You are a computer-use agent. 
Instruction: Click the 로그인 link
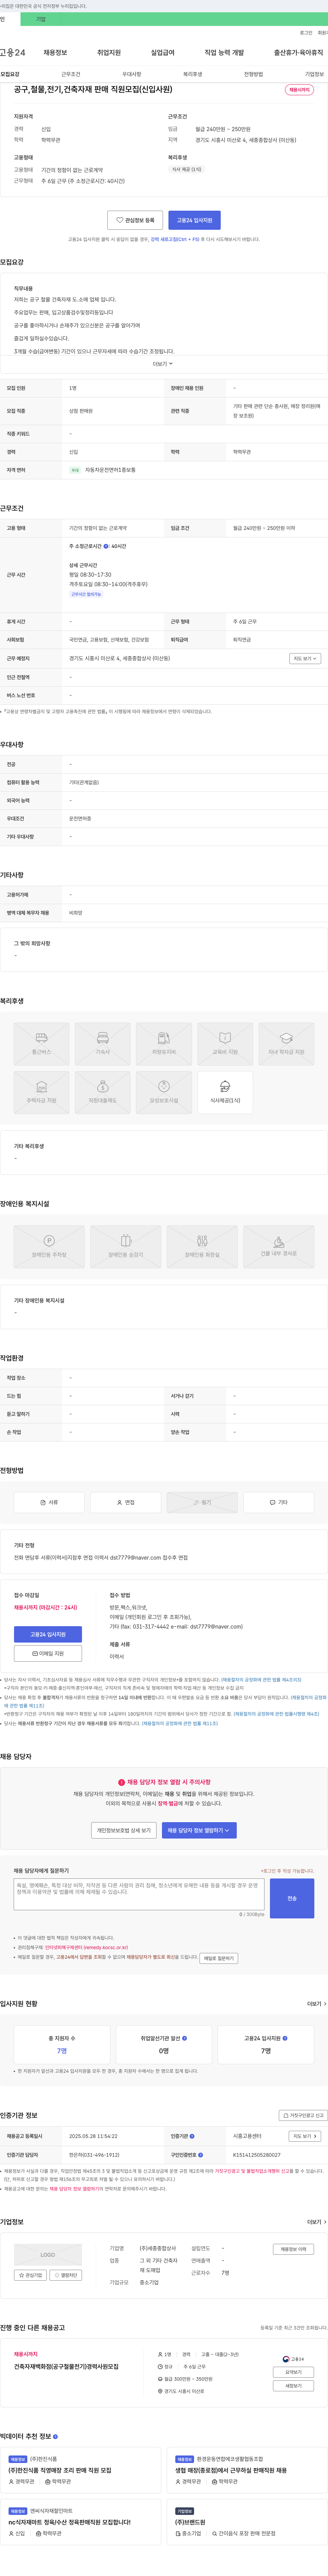click(306, 33)
